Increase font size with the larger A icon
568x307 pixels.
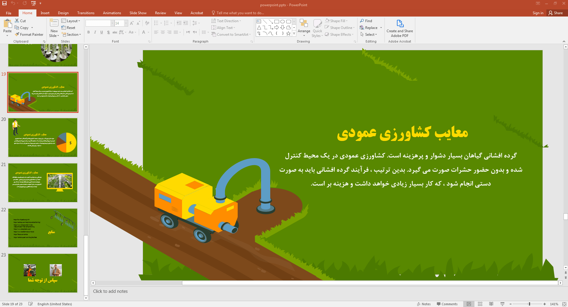point(132,23)
